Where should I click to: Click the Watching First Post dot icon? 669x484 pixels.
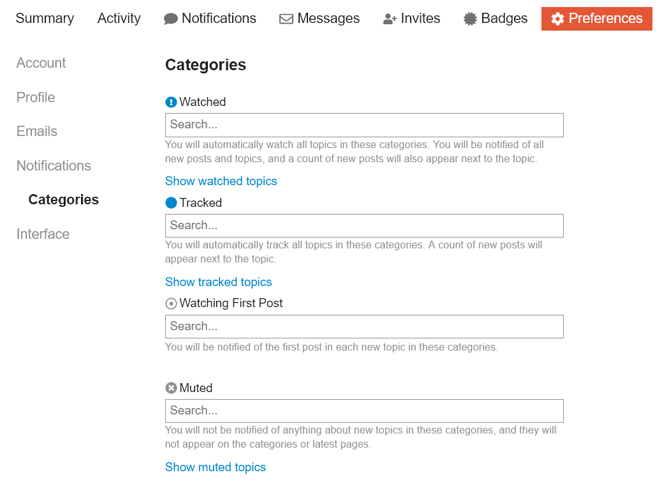(171, 304)
